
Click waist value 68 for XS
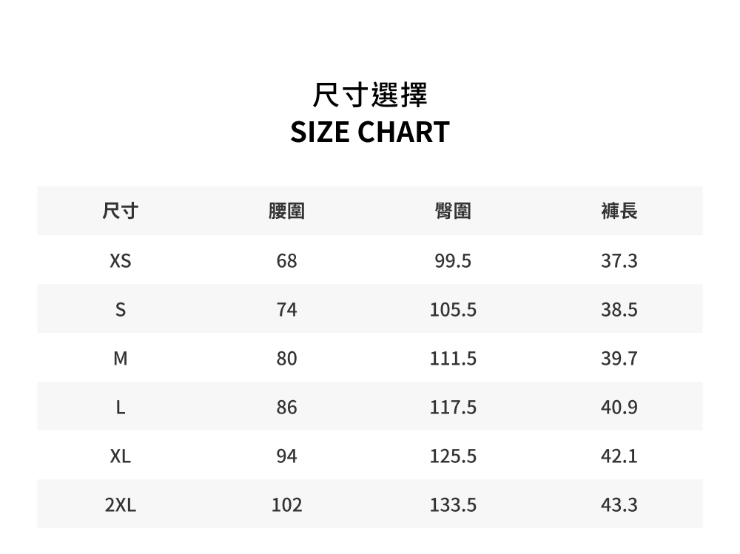pyautogui.click(x=286, y=260)
